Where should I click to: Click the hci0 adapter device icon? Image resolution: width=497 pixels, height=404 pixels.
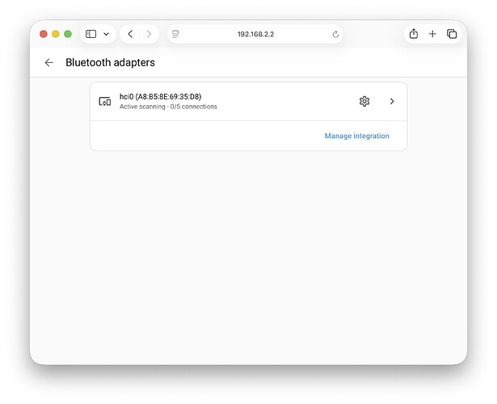[104, 101]
